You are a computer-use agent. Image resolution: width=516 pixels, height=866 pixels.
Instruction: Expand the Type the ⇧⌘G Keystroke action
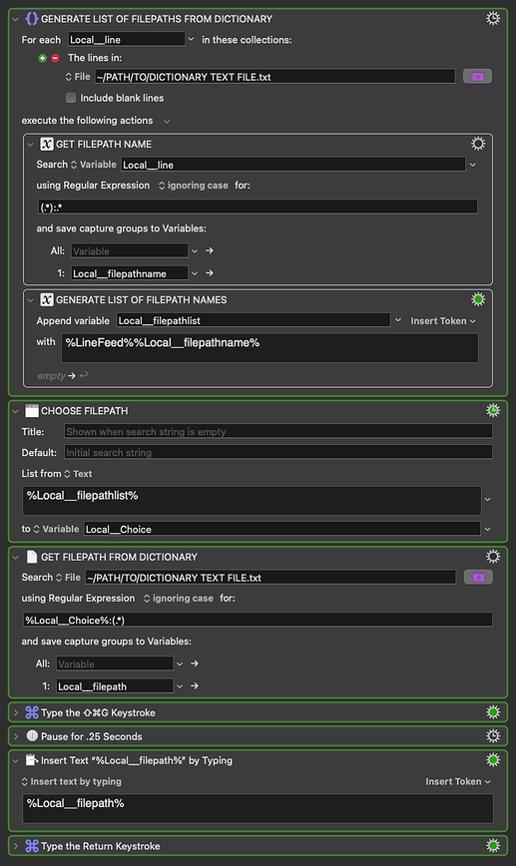pos(15,712)
